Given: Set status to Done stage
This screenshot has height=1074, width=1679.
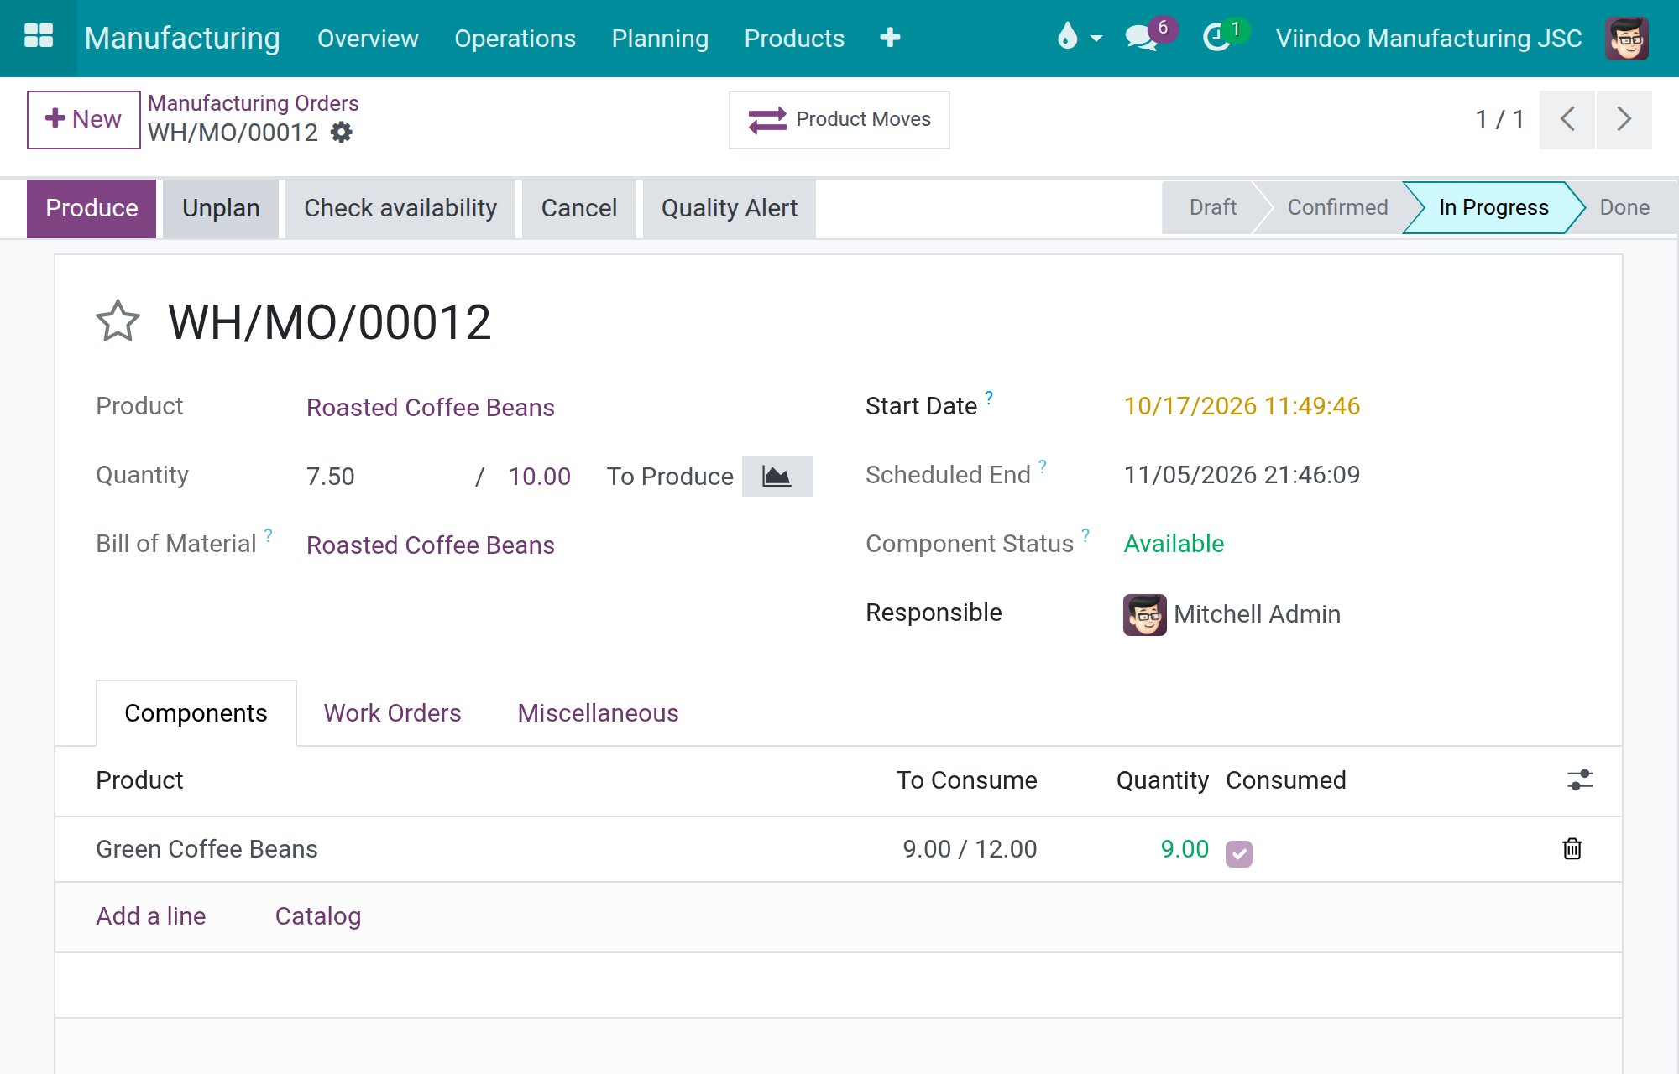Looking at the screenshot, I should click(x=1624, y=207).
